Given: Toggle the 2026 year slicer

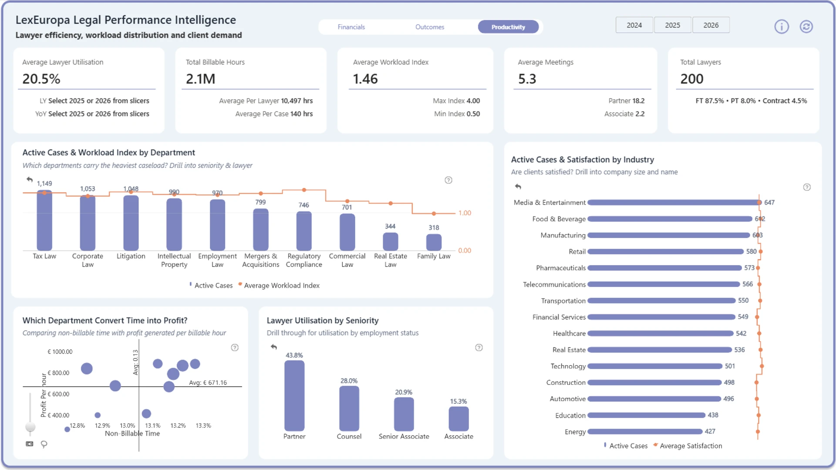Looking at the screenshot, I should 711,25.
